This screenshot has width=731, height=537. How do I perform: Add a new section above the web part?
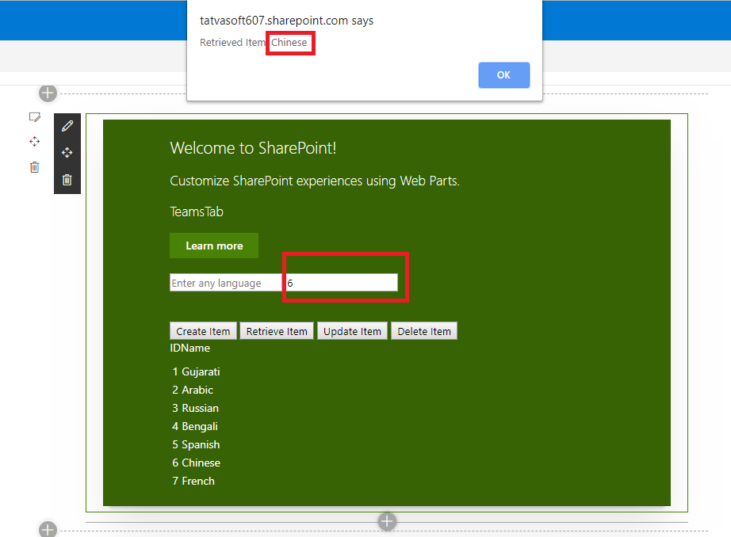click(x=48, y=93)
